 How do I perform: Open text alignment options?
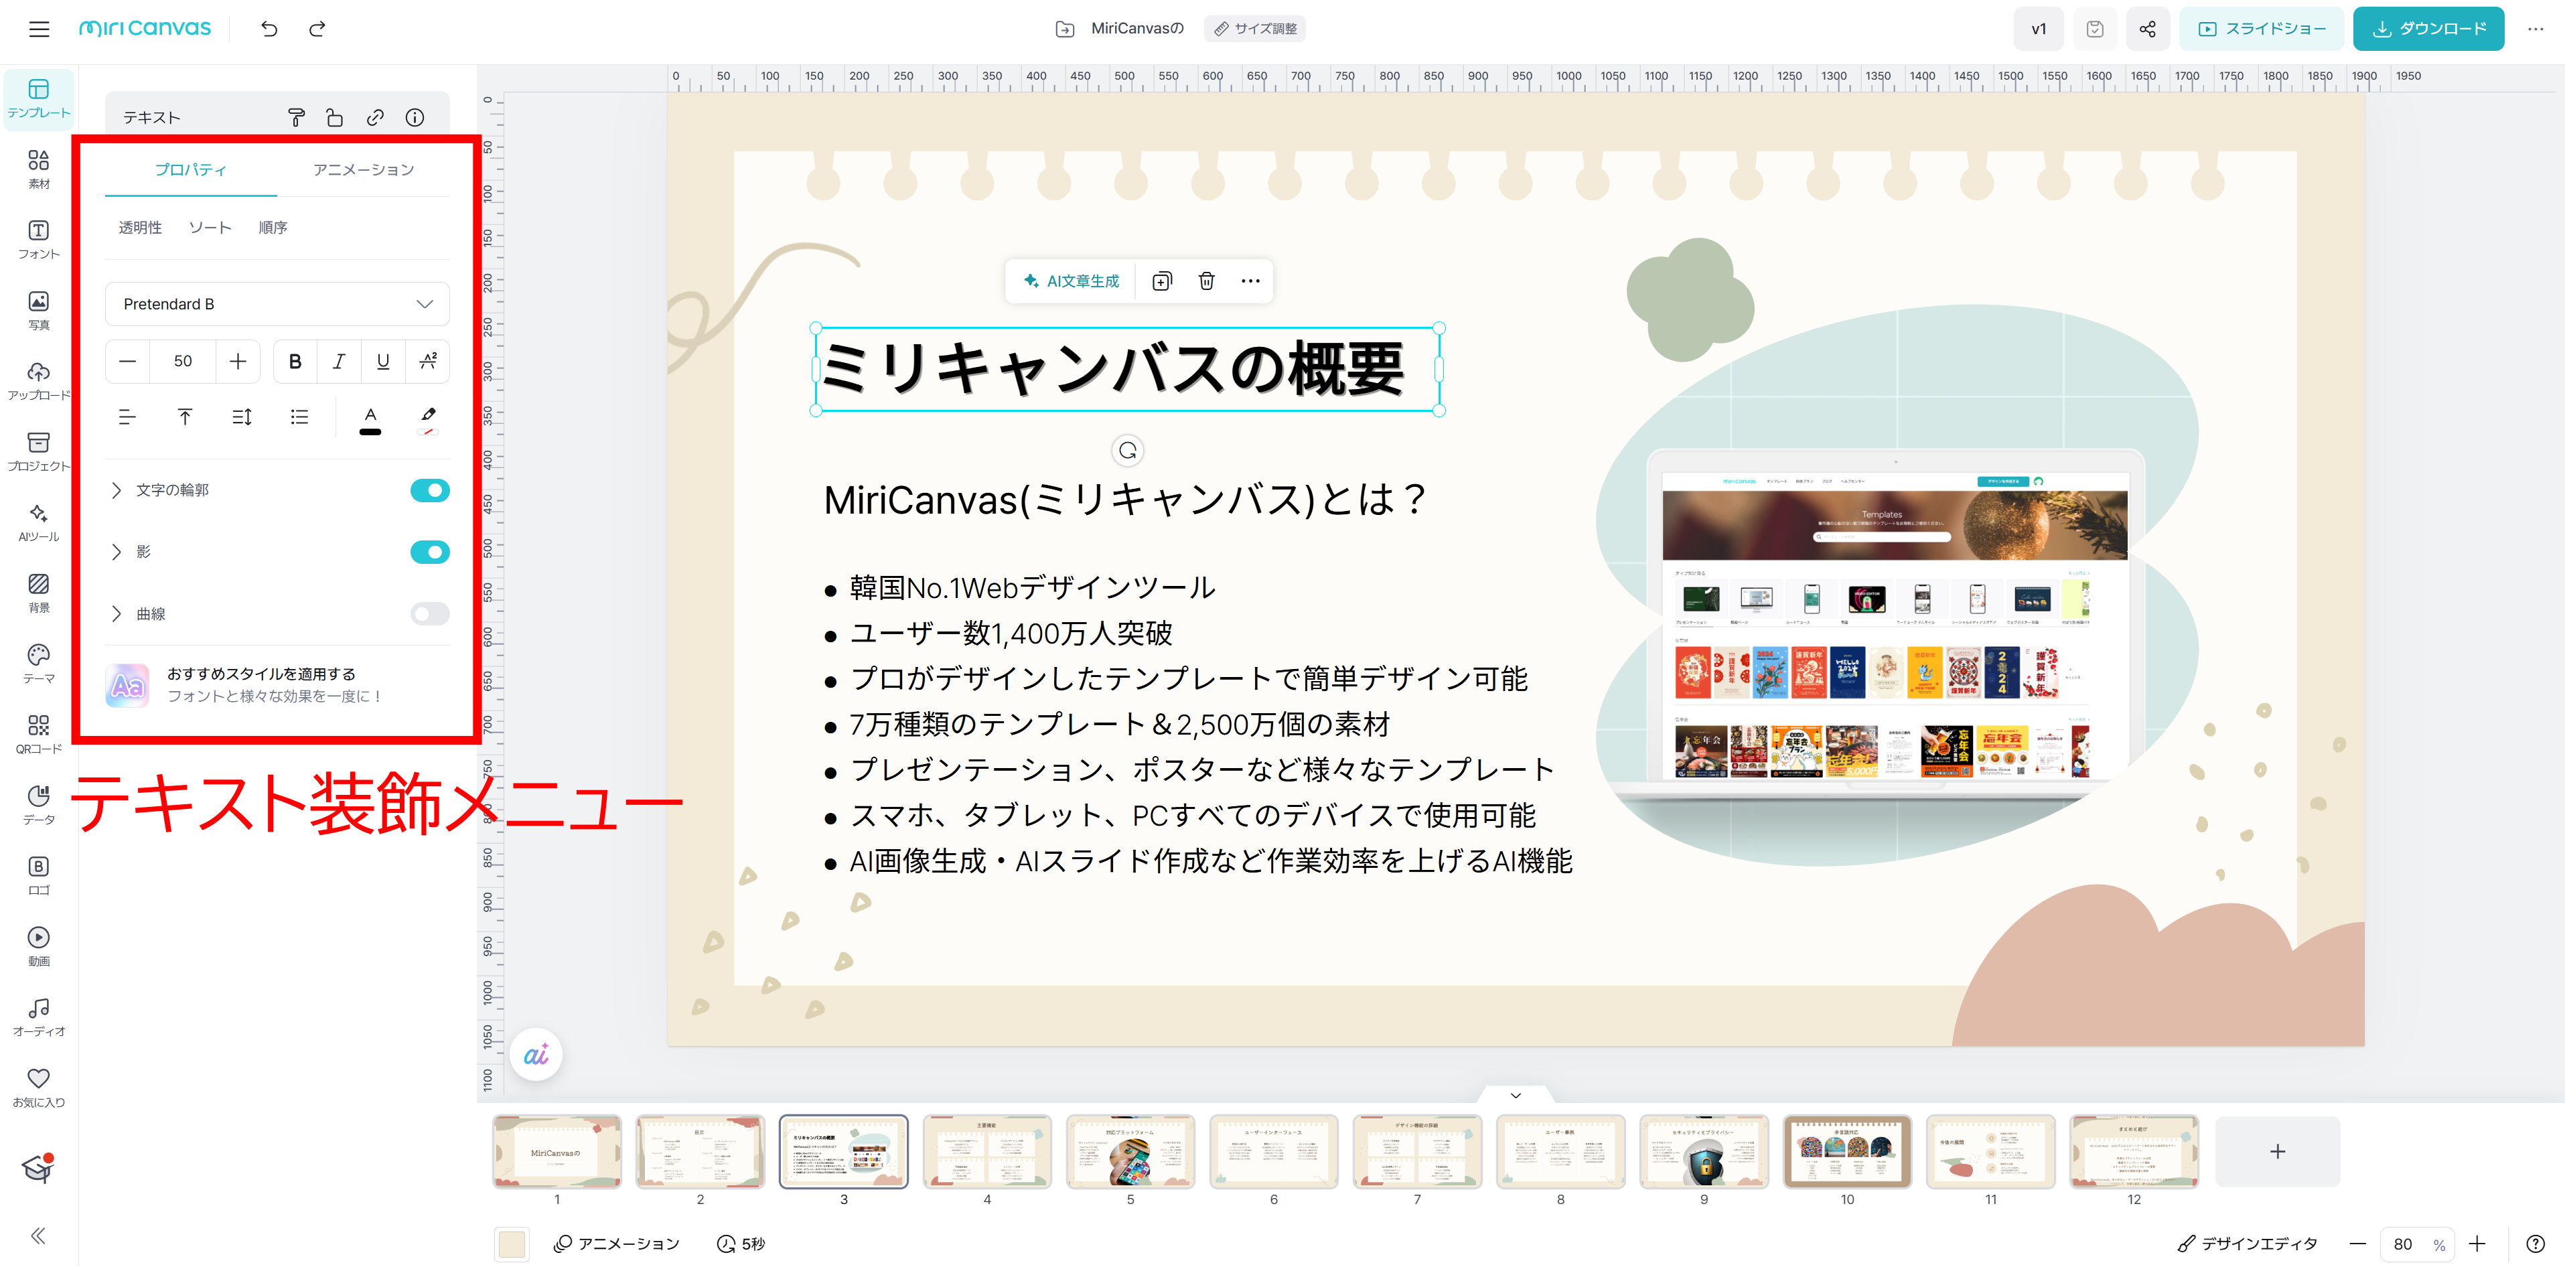(127, 417)
